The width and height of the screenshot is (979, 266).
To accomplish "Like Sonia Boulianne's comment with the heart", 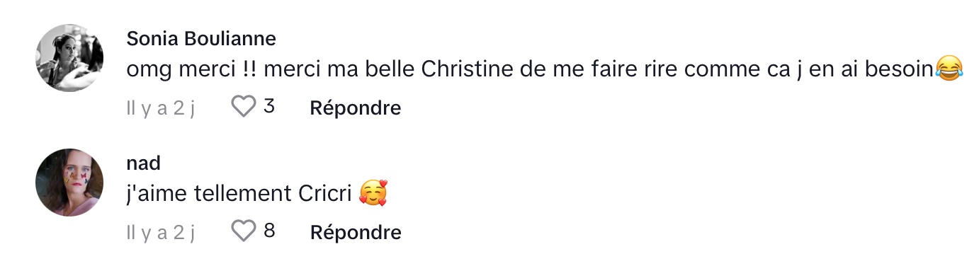I will (x=244, y=108).
